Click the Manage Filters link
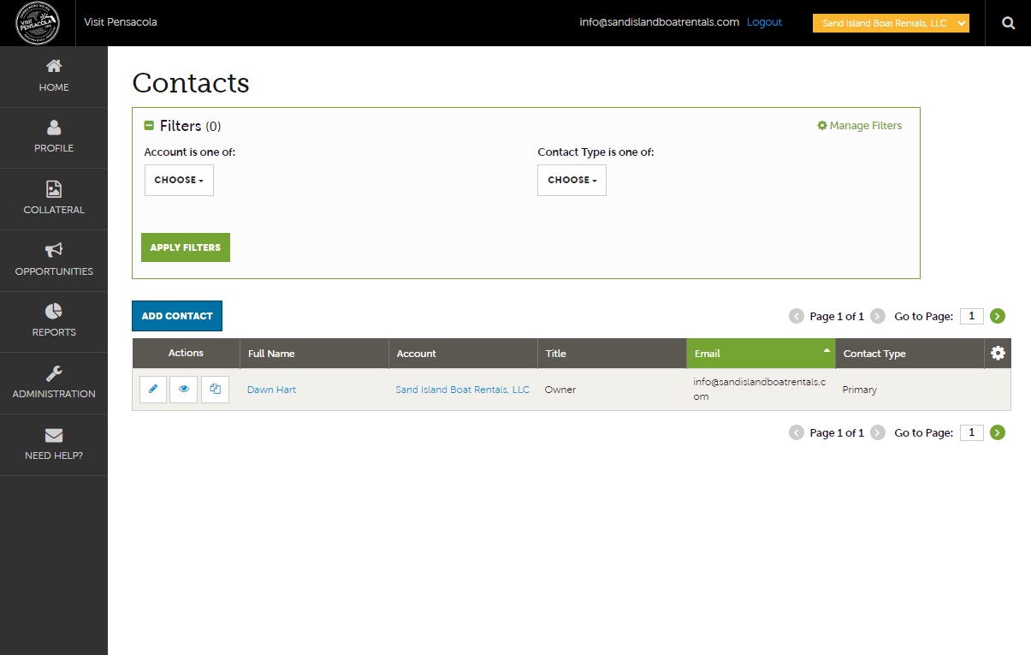 [859, 126]
